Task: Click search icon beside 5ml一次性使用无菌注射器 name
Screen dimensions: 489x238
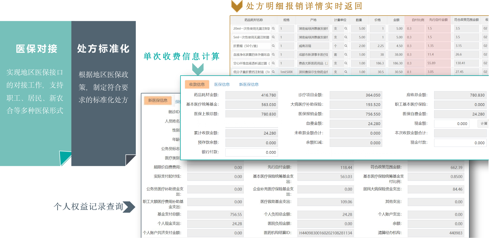Action: point(273,37)
